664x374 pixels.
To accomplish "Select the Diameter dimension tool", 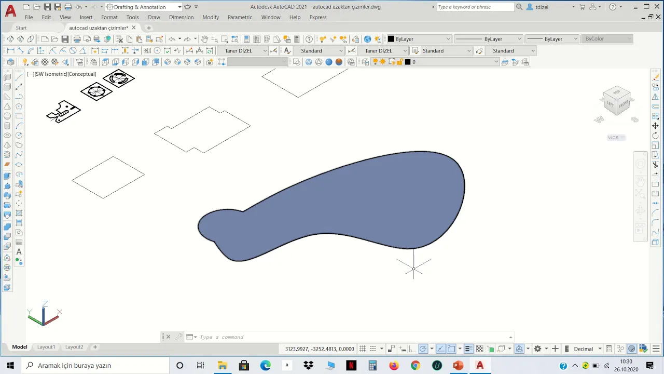I will coord(73,50).
